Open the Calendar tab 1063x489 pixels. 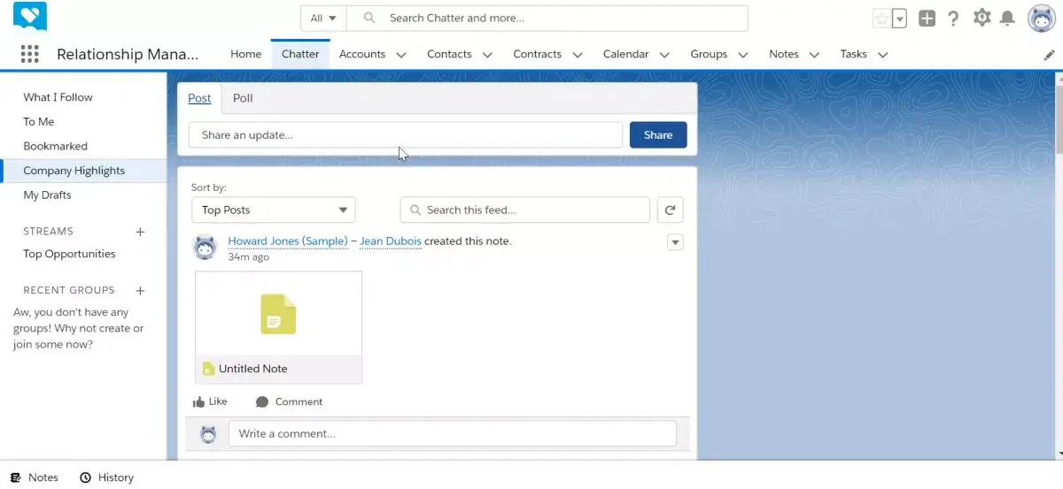pyautogui.click(x=626, y=54)
